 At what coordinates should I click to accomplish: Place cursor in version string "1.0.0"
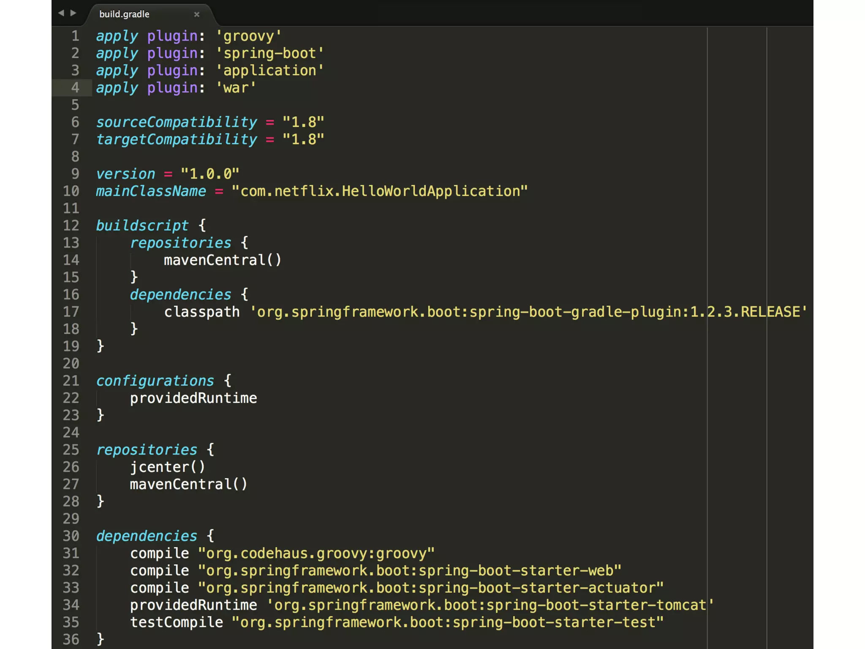click(x=210, y=174)
